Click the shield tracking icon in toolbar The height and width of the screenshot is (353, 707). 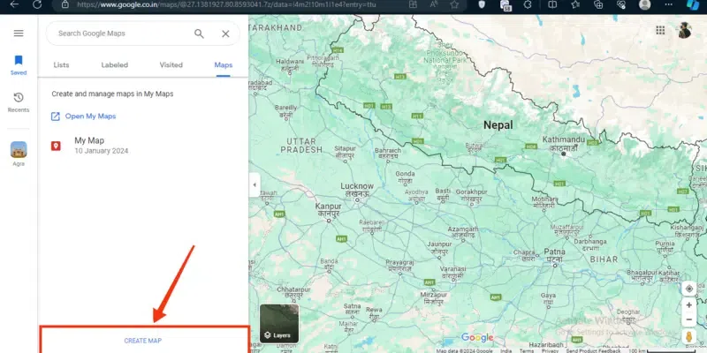point(482,4)
